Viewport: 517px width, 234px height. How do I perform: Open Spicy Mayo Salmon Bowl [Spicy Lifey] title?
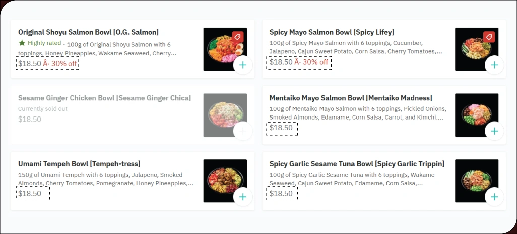point(332,32)
